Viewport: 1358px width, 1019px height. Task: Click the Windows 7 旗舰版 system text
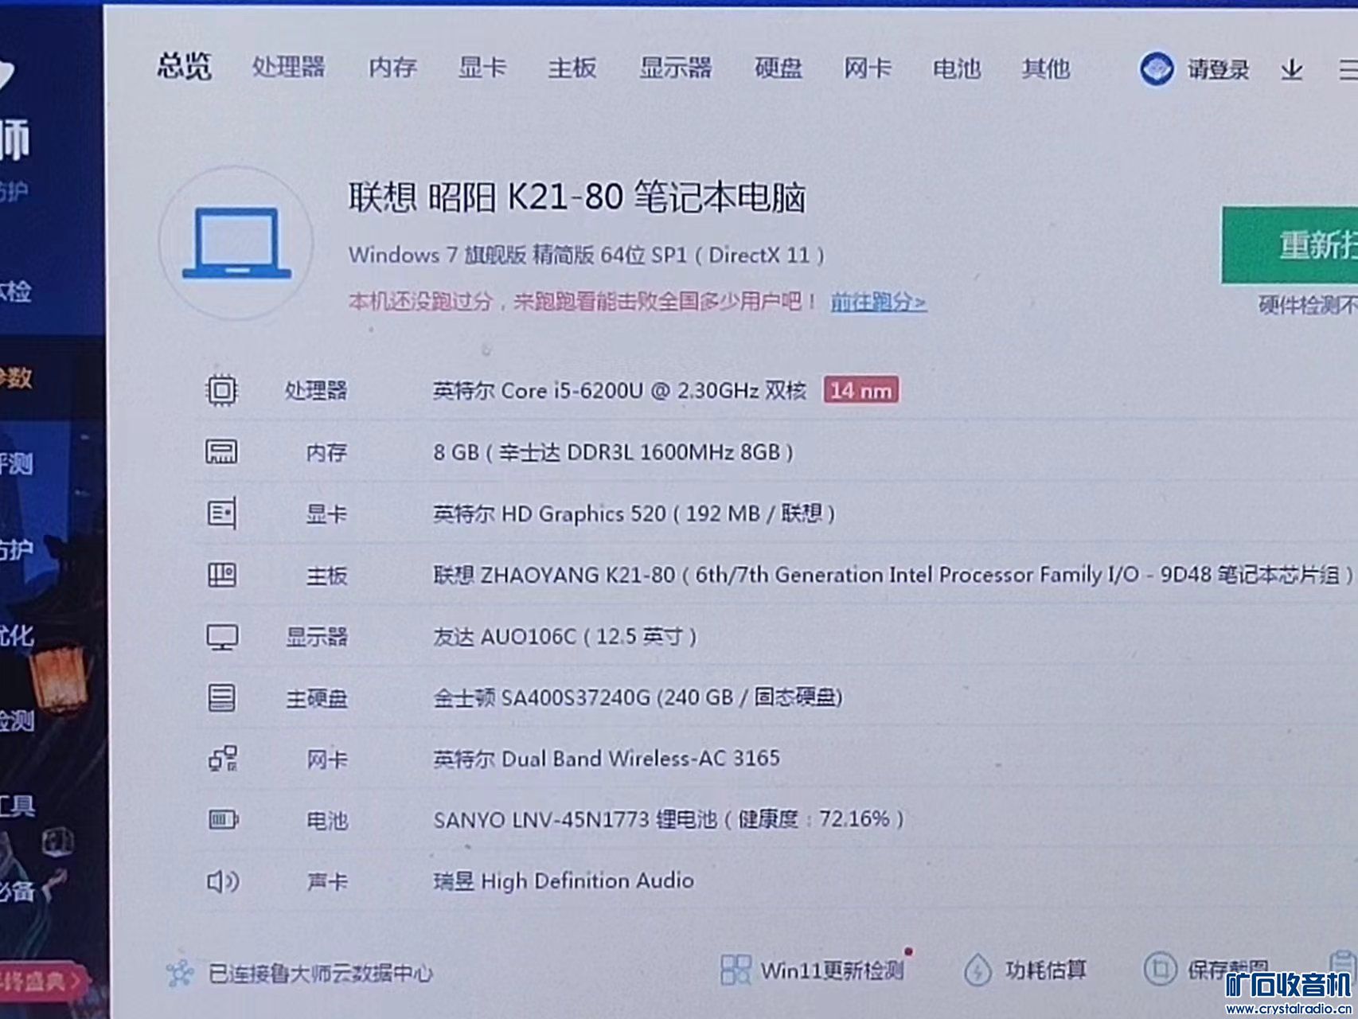(x=586, y=255)
